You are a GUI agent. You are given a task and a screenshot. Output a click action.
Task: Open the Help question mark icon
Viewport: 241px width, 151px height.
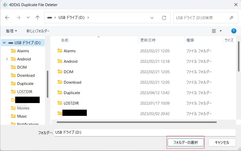click(x=234, y=31)
